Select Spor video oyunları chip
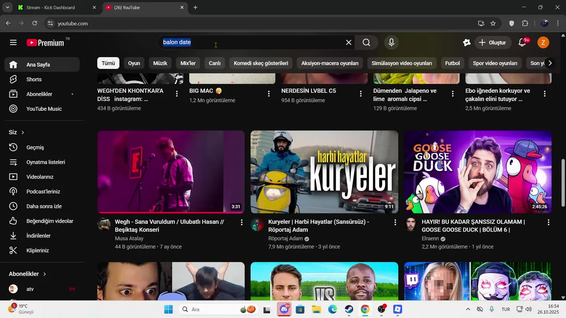 (x=495, y=63)
